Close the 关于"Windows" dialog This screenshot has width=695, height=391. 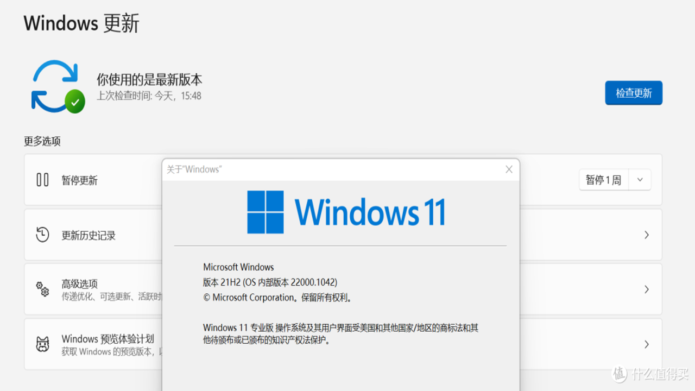point(509,169)
